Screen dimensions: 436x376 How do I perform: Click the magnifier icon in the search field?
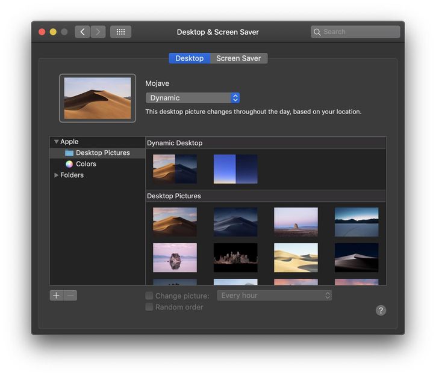[317, 32]
